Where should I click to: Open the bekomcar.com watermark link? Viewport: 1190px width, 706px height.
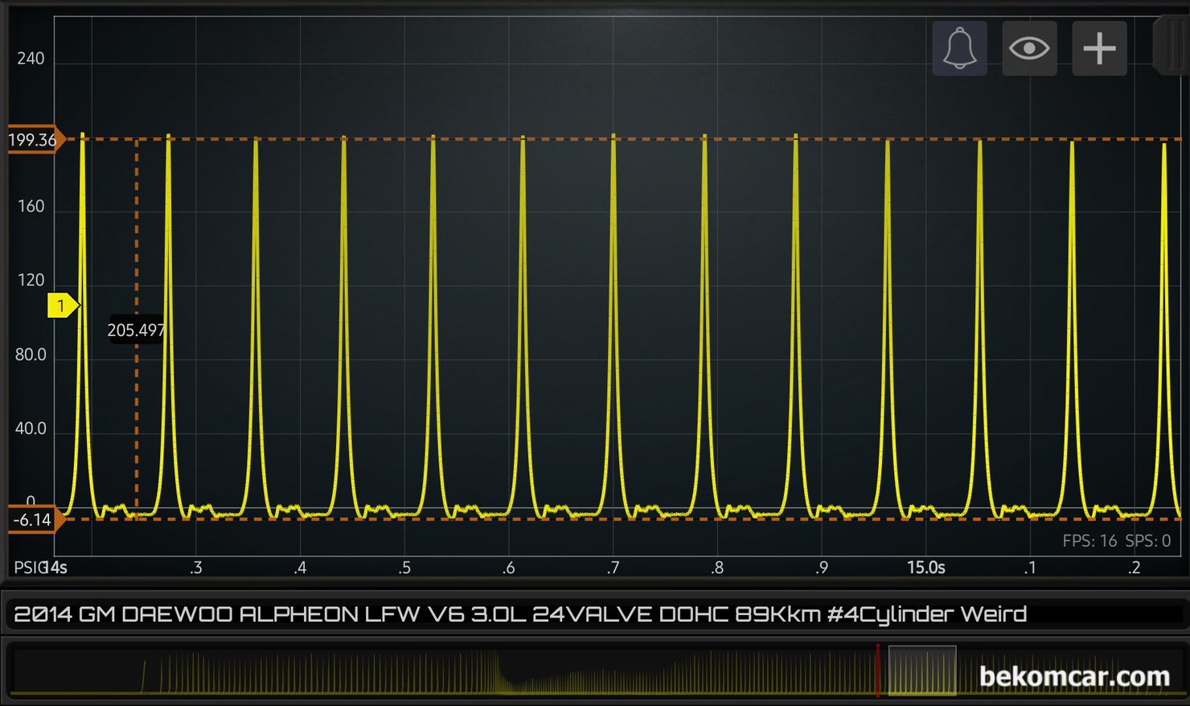pos(1073,676)
